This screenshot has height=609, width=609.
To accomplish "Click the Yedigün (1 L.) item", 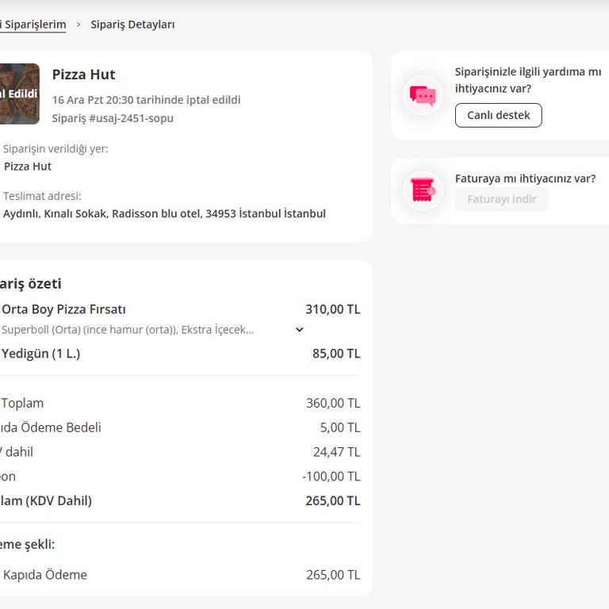I will coord(41,354).
